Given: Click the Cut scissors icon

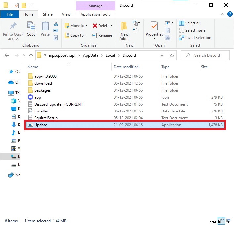Looking at the screenshot, I should pyautogui.click(x=56, y=23).
